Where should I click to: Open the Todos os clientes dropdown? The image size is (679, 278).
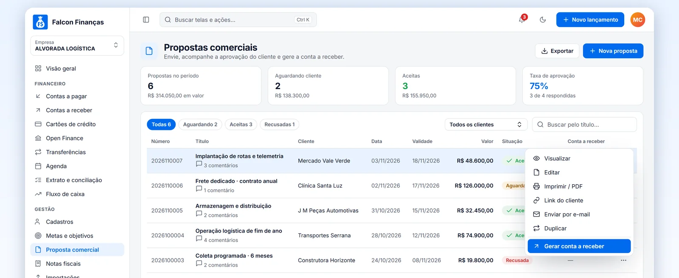click(x=486, y=124)
